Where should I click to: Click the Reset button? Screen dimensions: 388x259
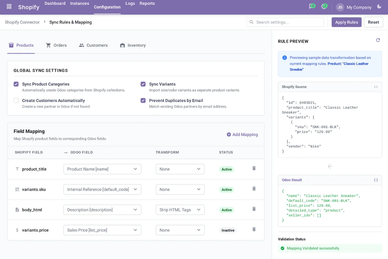(x=373, y=22)
